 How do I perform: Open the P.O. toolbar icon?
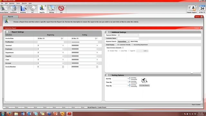pos(33,9)
